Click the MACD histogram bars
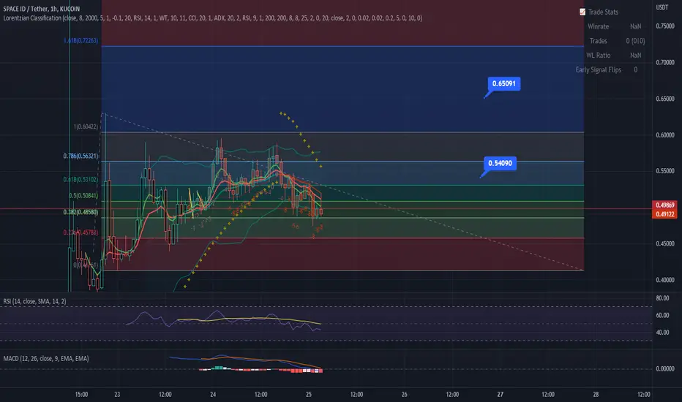Screen dimensions: 682x402 click(x=261, y=370)
